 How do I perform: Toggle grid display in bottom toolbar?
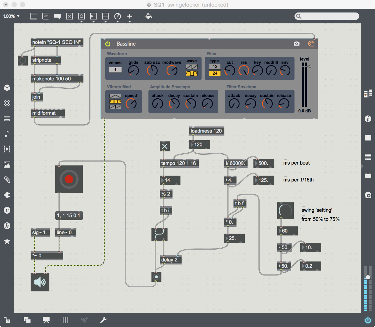[x=65, y=320]
